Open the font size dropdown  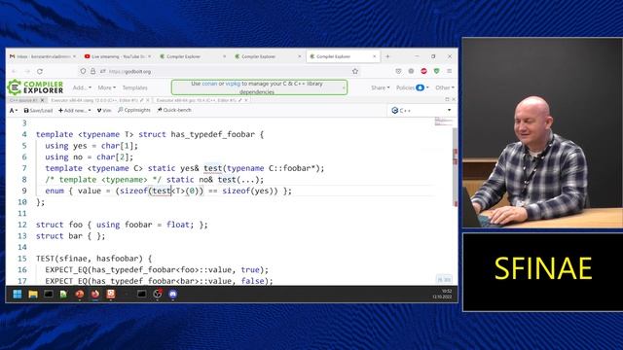tap(14, 110)
